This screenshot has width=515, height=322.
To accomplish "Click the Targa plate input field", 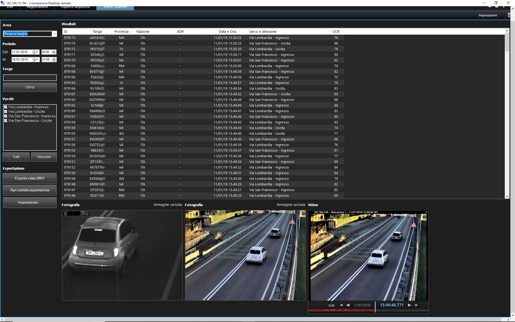I will coord(30,78).
